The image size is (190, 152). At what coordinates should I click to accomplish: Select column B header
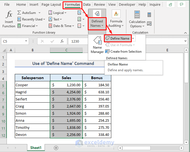(x=33, y=50)
